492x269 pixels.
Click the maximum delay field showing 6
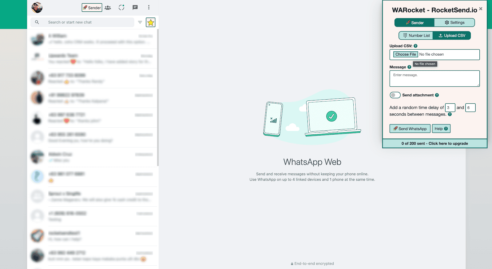pyautogui.click(x=470, y=108)
